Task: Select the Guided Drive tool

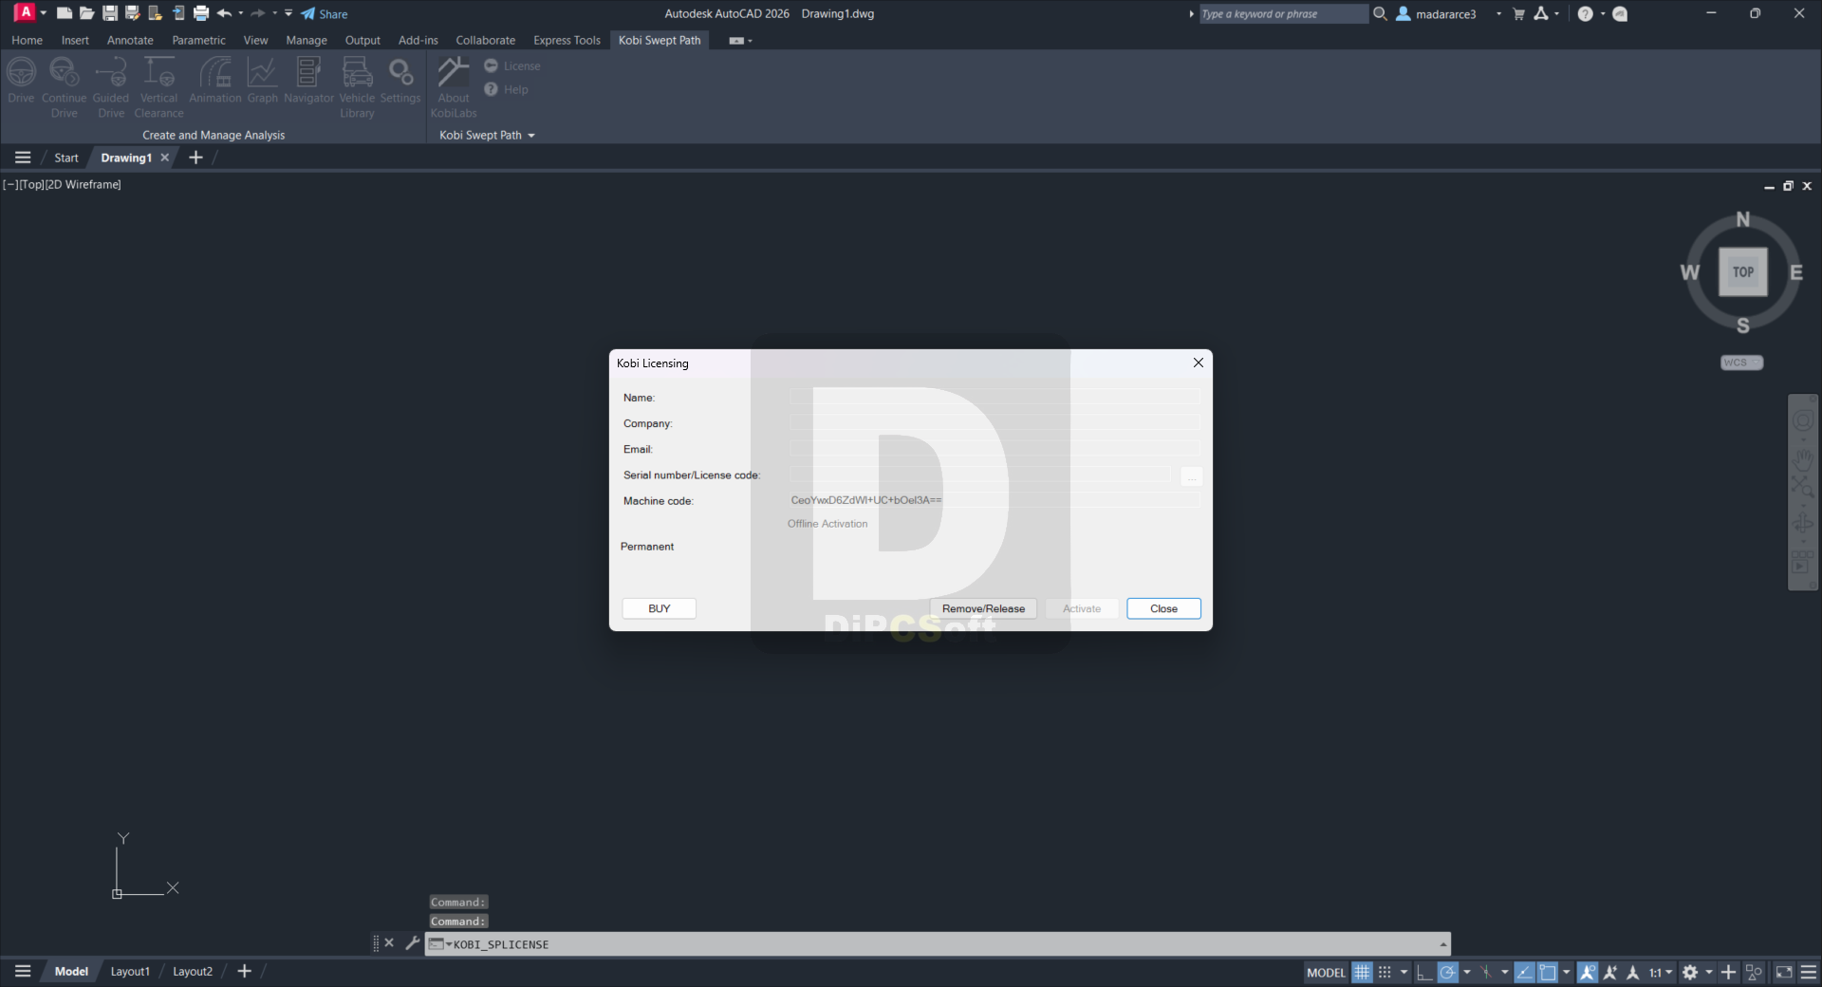Action: tap(111, 87)
